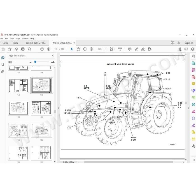The image size is (196, 196).
Task: Reduce thumbnail size small mountain icon
Action: coord(31,62)
